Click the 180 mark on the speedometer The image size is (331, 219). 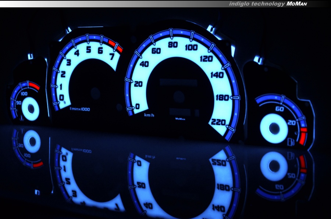pyautogui.click(x=223, y=98)
